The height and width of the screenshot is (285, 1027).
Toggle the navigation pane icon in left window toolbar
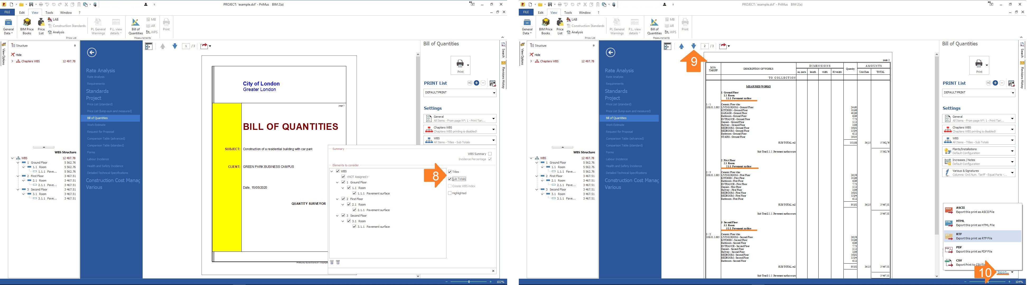[x=149, y=46]
